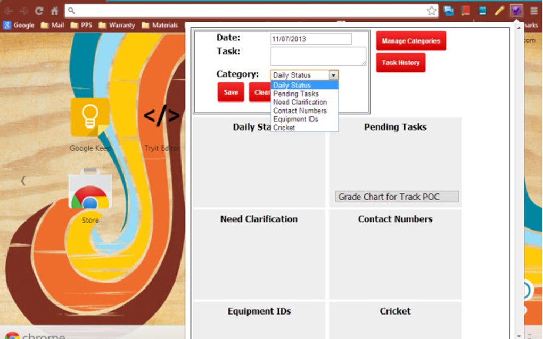543x339 pixels.
Task: Open the Tryit Editor app icon
Action: click(x=162, y=116)
